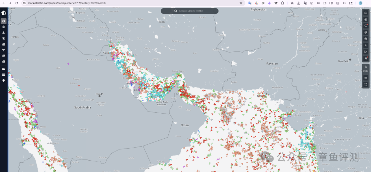Screen dimensions: 371x172
Task: Toggle the infinity icon in right toolbar
Action: 366,78
